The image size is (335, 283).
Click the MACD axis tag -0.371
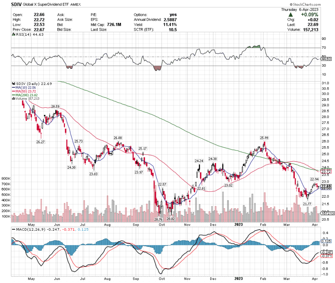point(327,256)
